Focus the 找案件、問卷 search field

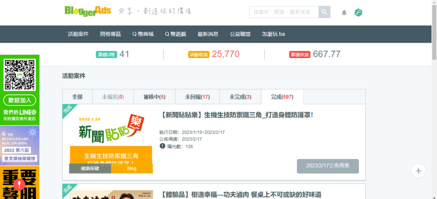(x=284, y=12)
